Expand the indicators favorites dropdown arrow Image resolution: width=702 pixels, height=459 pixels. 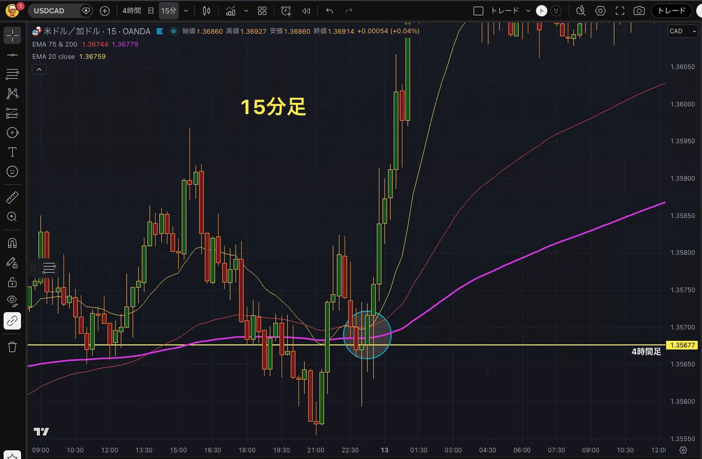246,11
